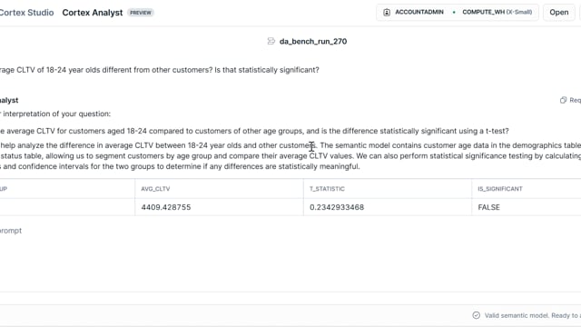Click the Valid semantic model status text
The height and width of the screenshot is (327, 581).
tap(533, 315)
